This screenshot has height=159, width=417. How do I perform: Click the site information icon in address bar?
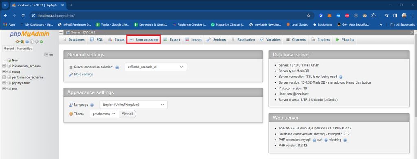tap(33, 16)
